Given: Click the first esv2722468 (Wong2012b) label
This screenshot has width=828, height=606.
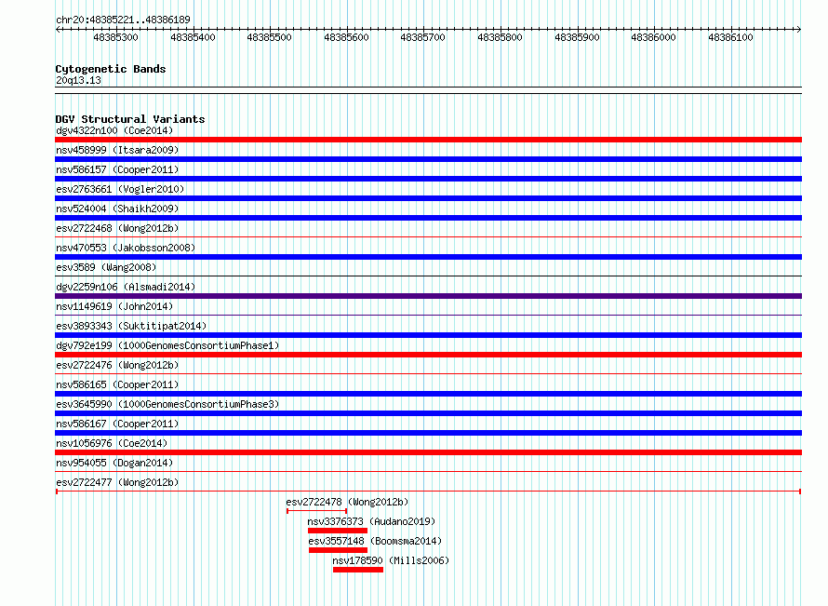Looking at the screenshot, I should [x=117, y=228].
